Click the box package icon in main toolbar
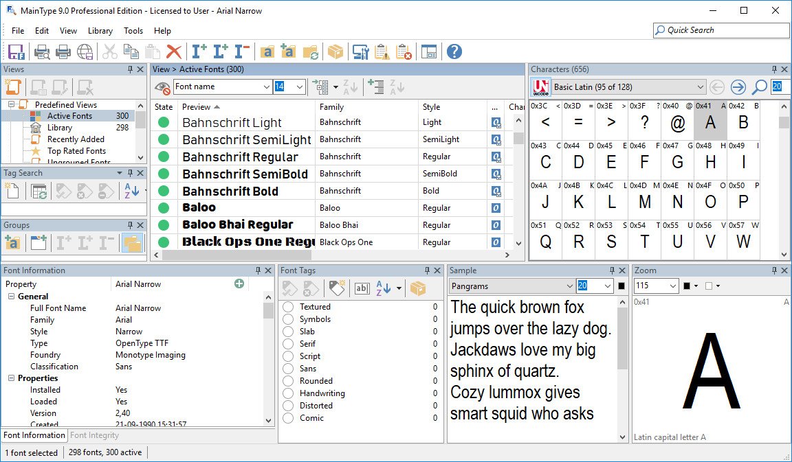Image resolution: width=792 pixels, height=462 pixels. tap(335, 51)
